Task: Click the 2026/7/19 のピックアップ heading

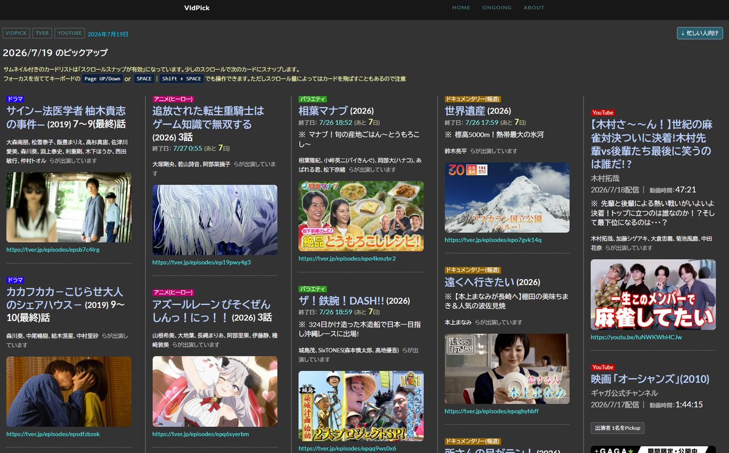Action: (55, 52)
